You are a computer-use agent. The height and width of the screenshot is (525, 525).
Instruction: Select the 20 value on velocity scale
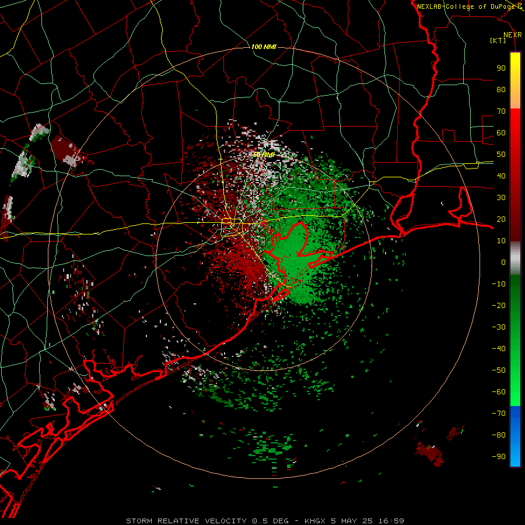coord(501,219)
